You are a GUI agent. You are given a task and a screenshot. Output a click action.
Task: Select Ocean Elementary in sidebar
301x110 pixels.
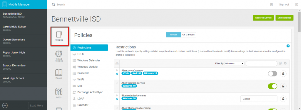(x=24, y=41)
